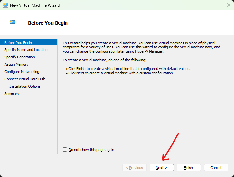This screenshot has width=234, height=177.
Task: Jump to the Assign Memory step
Action: [16, 64]
